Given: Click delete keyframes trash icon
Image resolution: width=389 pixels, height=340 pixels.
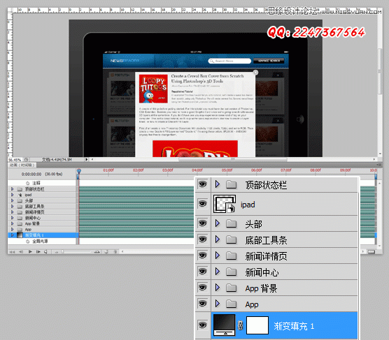Looking at the screenshot, I should 115,252.
